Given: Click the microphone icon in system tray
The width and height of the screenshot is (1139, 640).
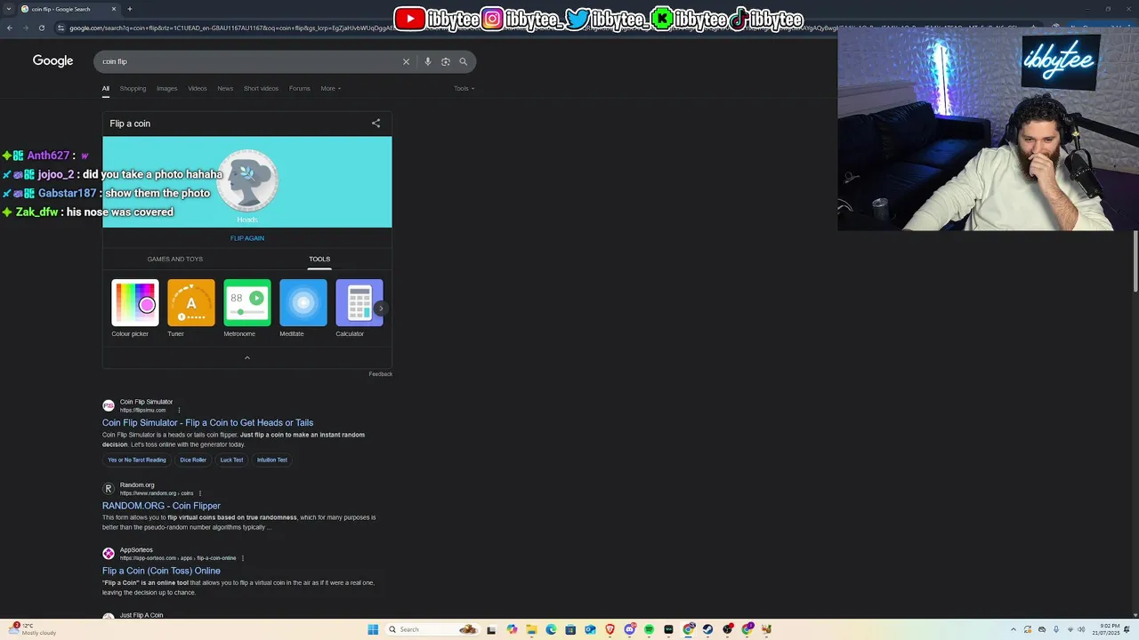Looking at the screenshot, I should 1056,629.
